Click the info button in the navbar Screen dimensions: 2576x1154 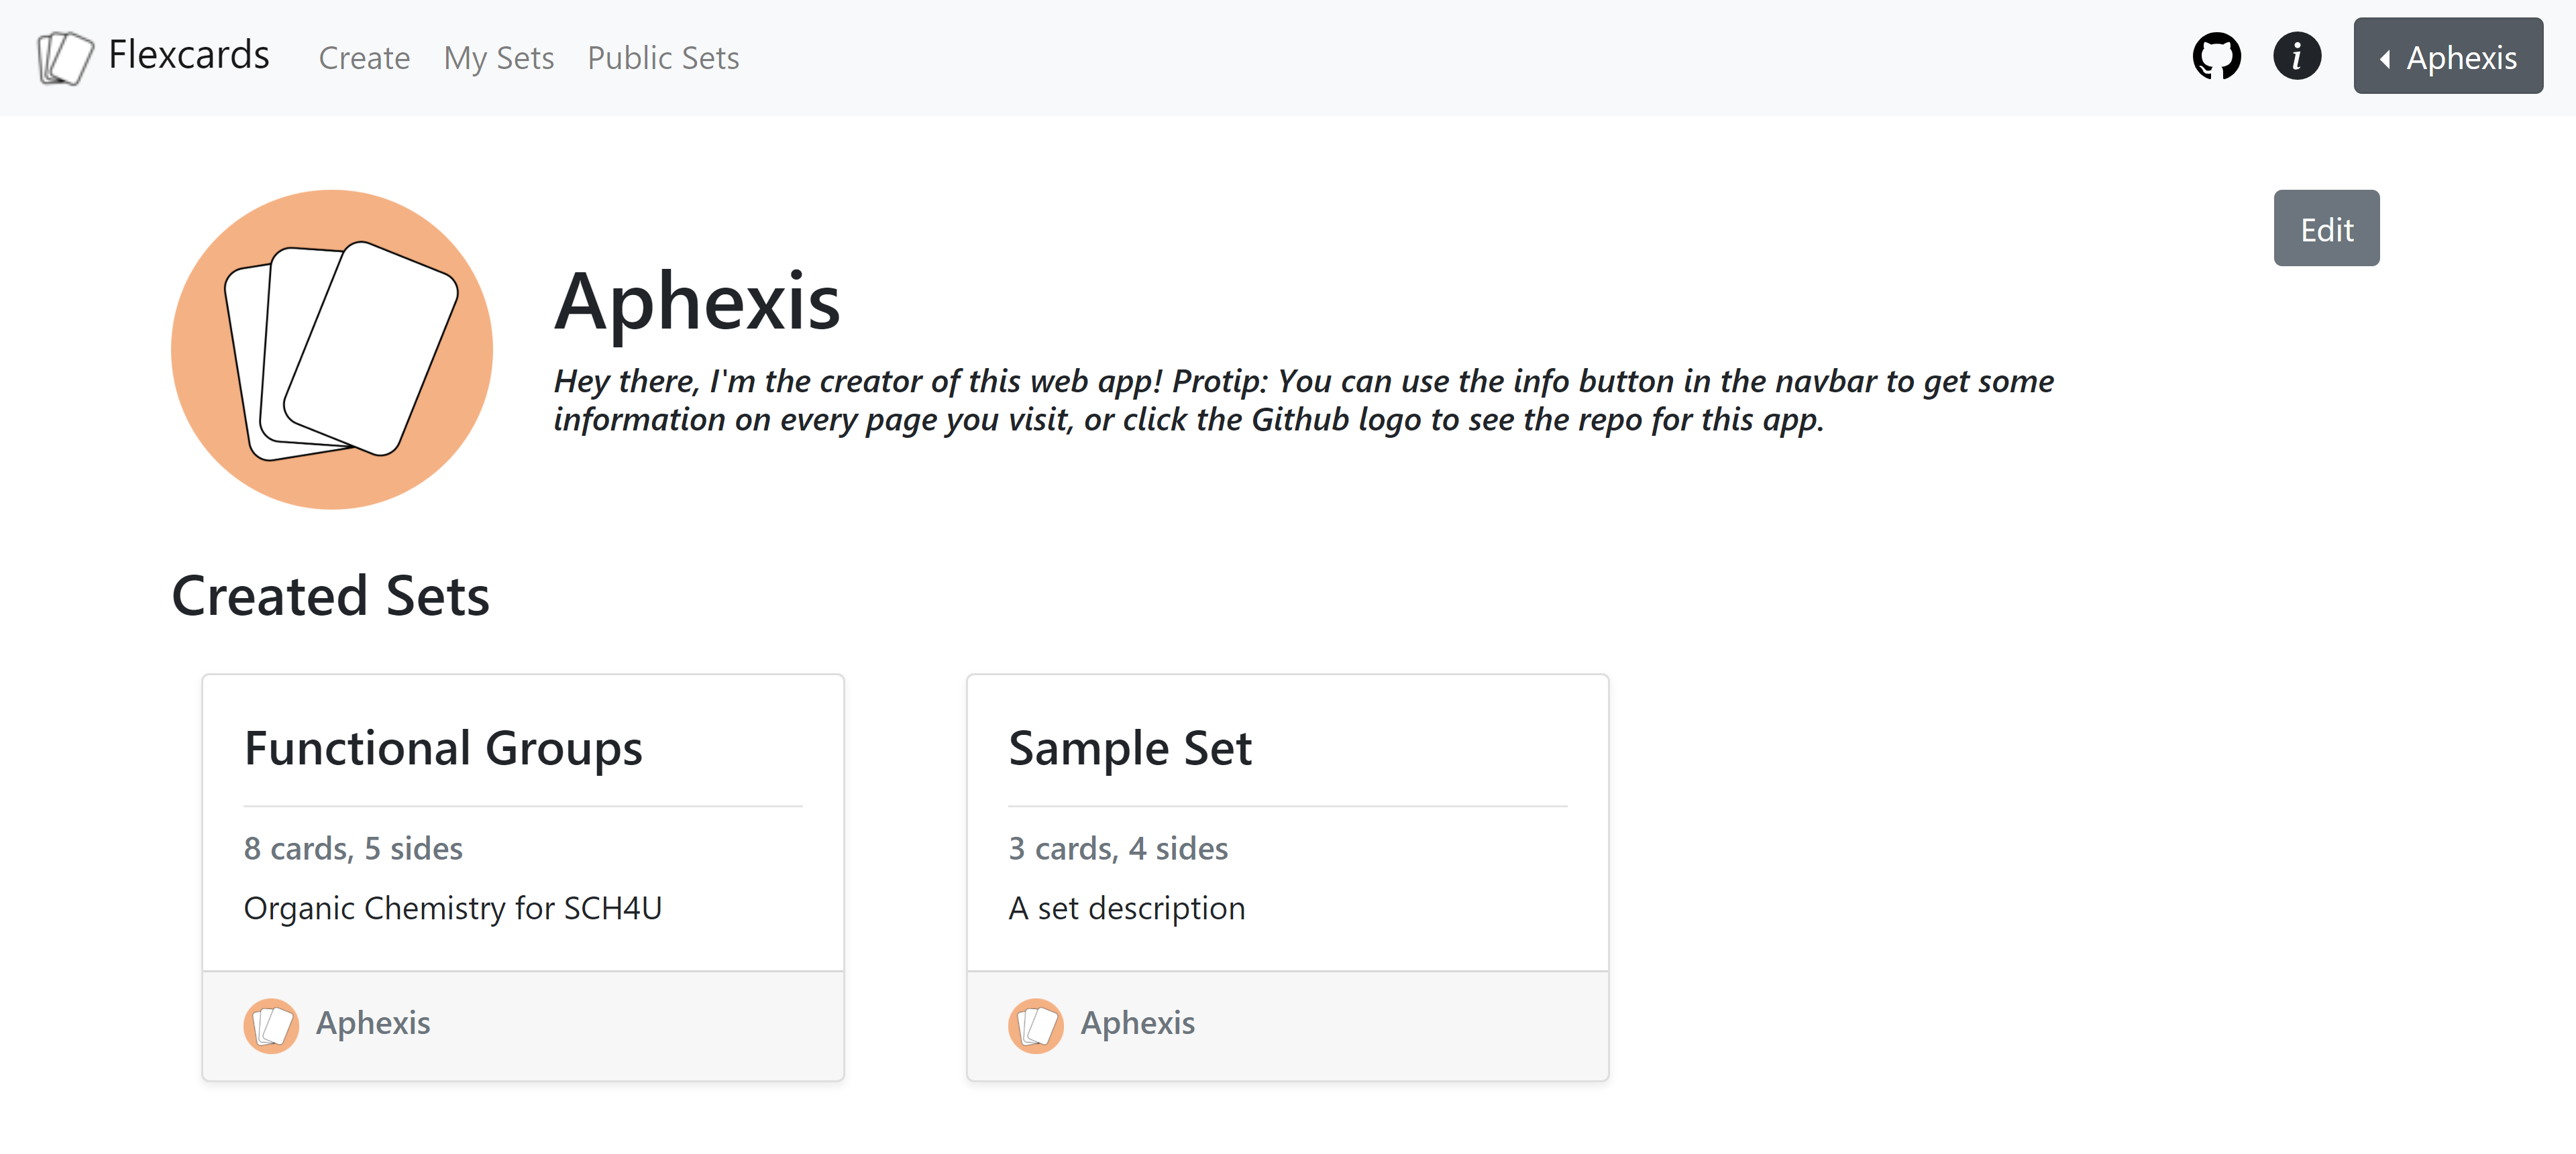pos(2296,57)
